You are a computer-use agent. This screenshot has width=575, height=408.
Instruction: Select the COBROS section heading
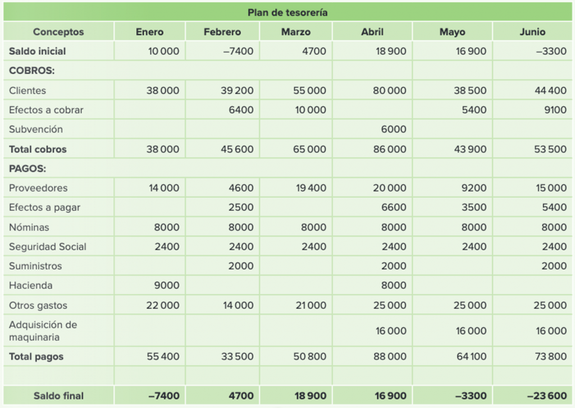pos(31,71)
